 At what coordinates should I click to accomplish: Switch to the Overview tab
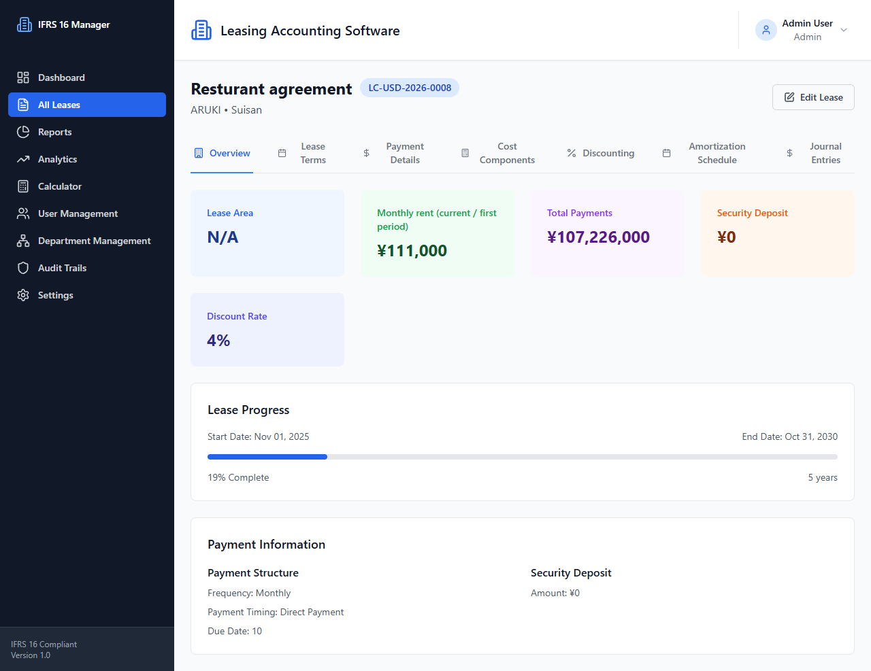click(222, 153)
